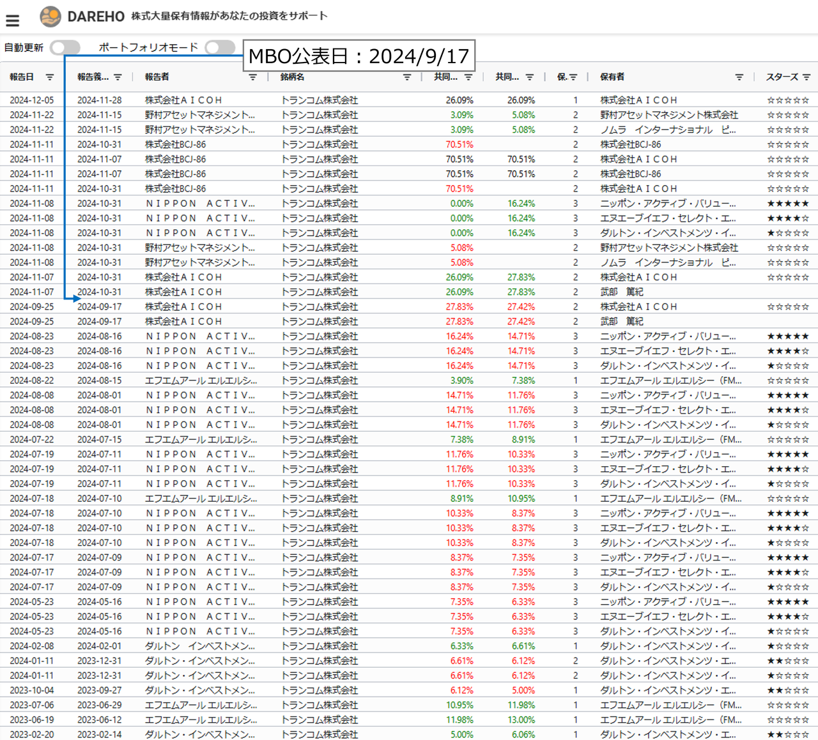The height and width of the screenshot is (740, 818).
Task: Sort by the 銘柄名 column header
Action: tap(293, 77)
